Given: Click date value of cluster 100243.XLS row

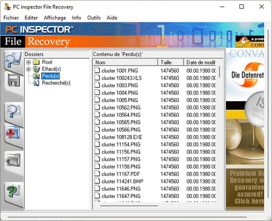Looking at the screenshot, I should [x=201, y=78].
